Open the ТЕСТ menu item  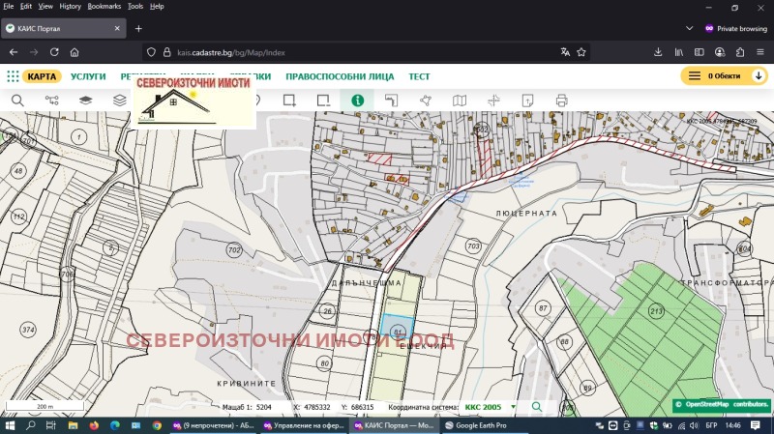[419, 76]
